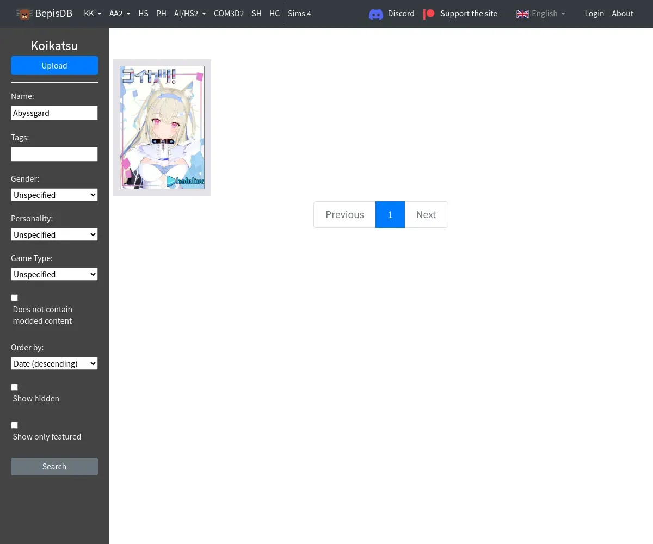Click the Discord logo icon
653x544 pixels.
coord(376,14)
